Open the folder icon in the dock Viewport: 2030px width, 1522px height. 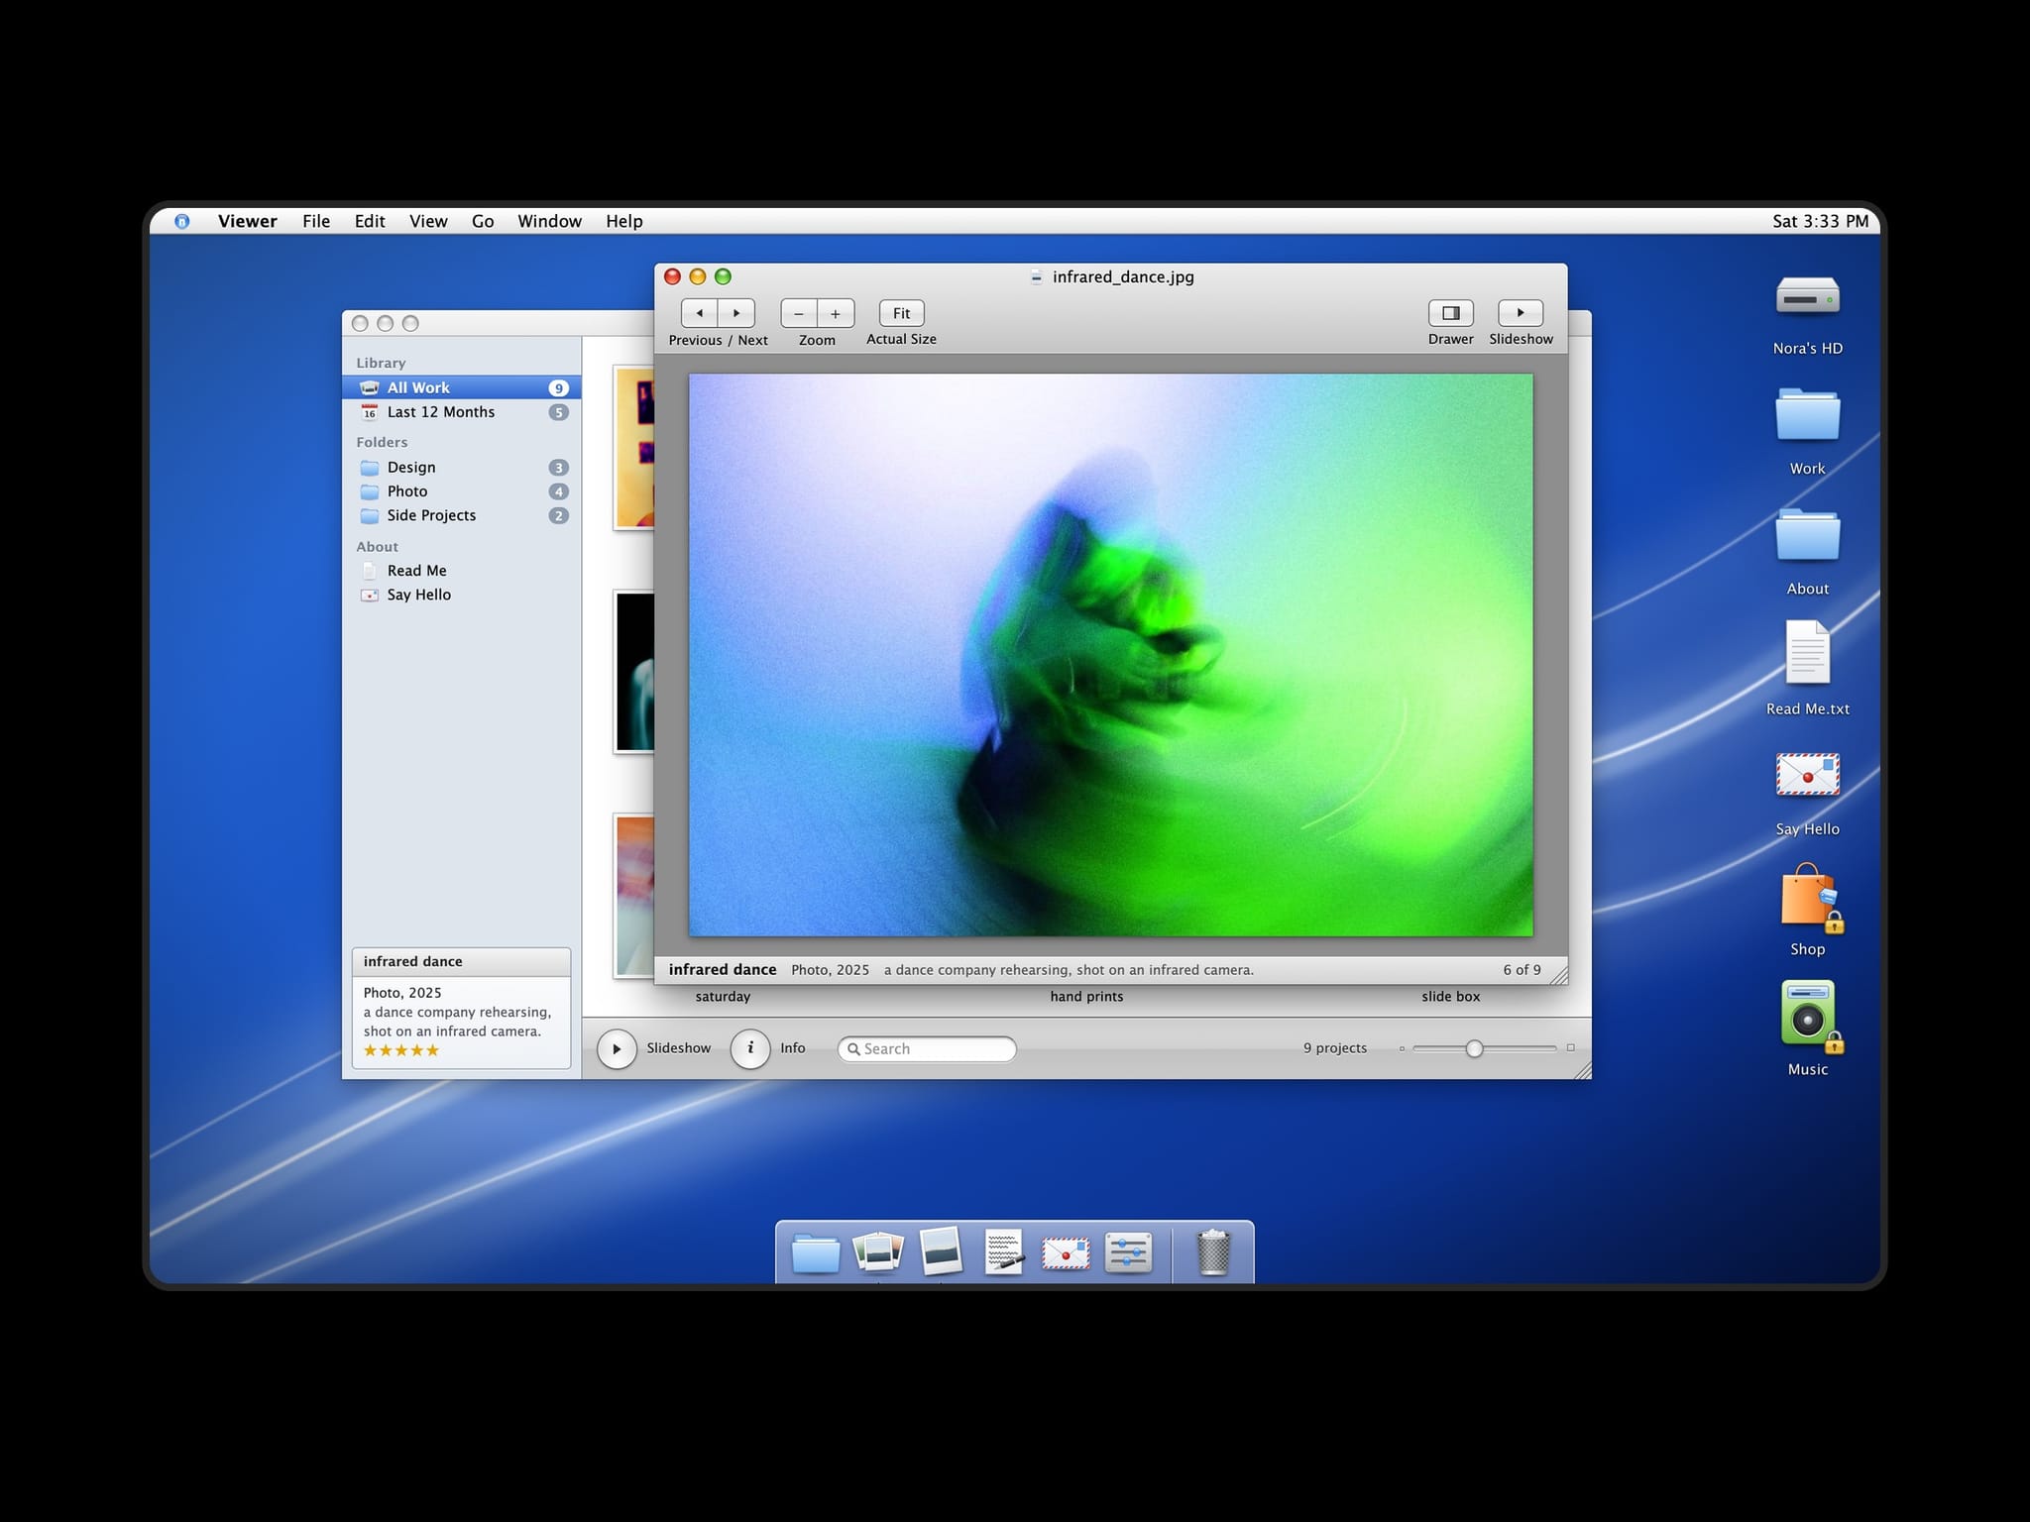click(x=815, y=1253)
